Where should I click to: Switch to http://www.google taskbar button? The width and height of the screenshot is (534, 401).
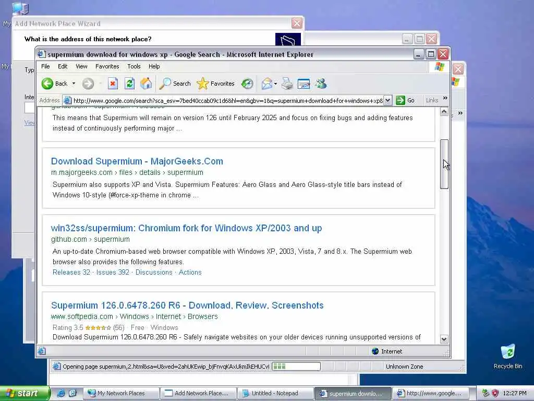430,394
